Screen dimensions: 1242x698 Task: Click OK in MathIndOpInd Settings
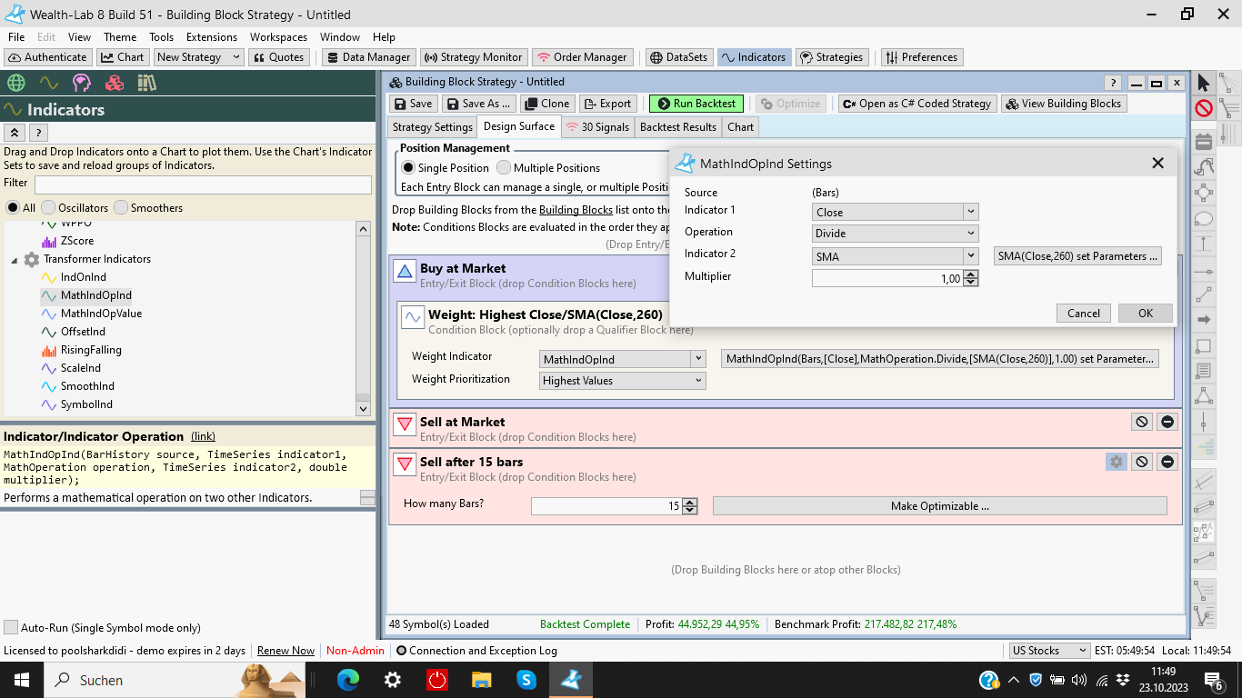coord(1145,314)
